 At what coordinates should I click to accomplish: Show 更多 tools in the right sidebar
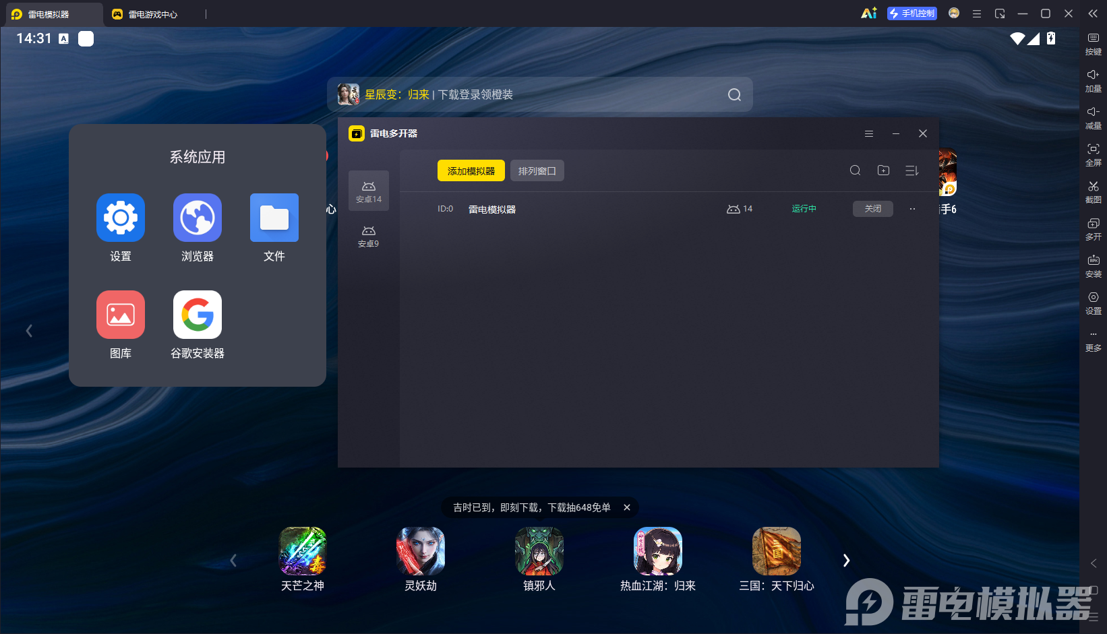coord(1093,341)
